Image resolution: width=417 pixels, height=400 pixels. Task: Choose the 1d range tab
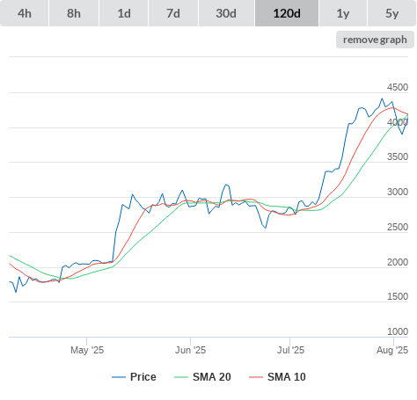(x=124, y=13)
